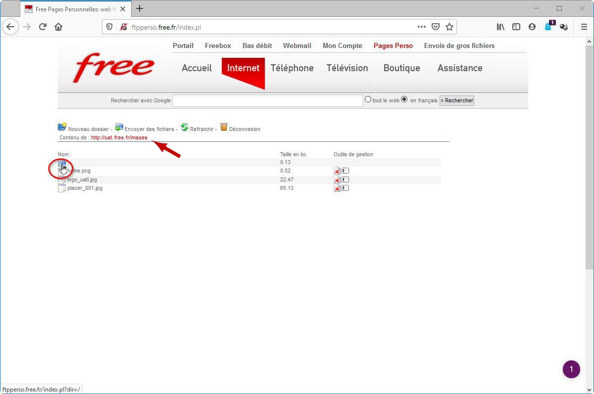This screenshot has height=394, width=594.
Task: Click the Portail top link
Action: (183, 45)
